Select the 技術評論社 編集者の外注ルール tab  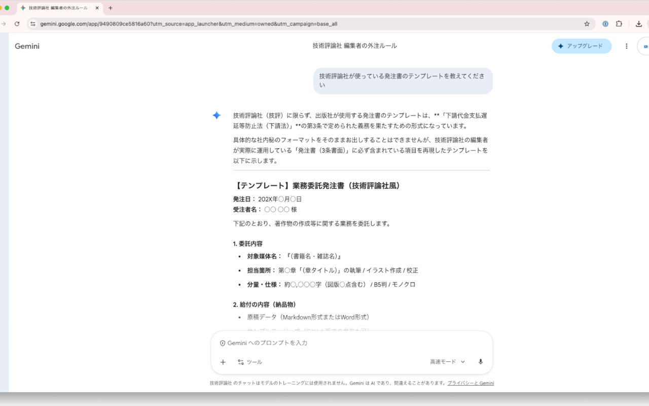59,8
